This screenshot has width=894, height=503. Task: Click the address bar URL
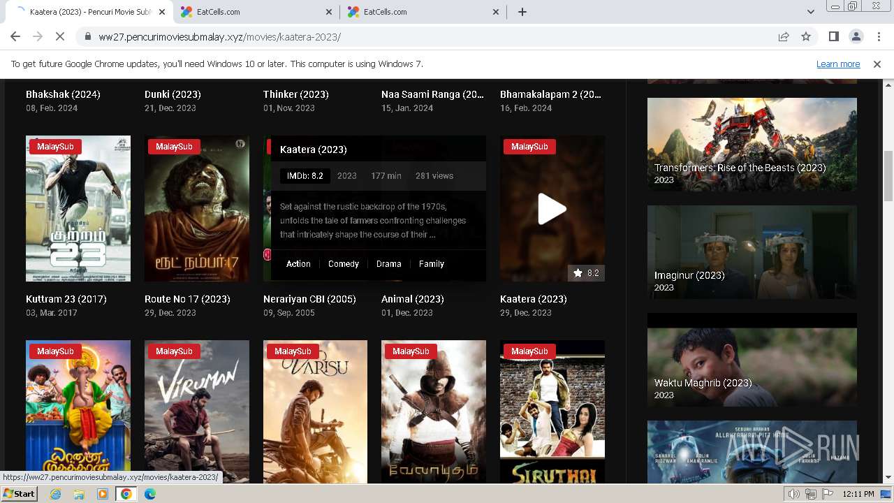click(x=219, y=36)
